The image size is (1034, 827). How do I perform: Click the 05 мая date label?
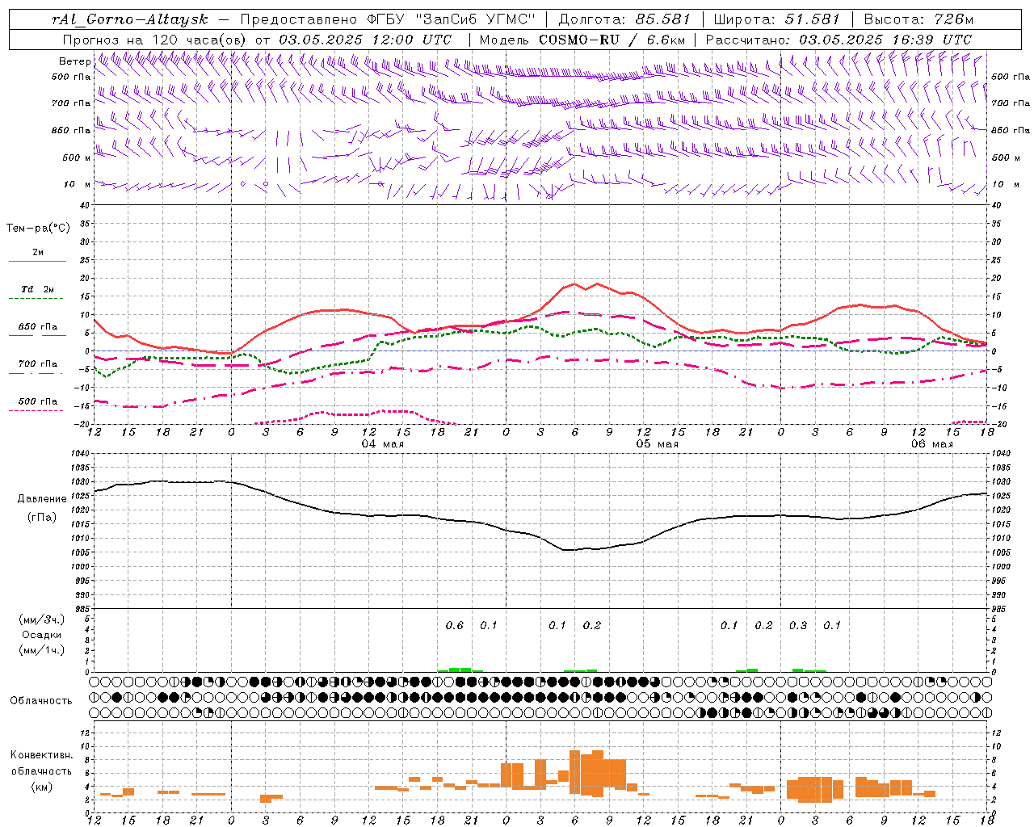pyautogui.click(x=657, y=443)
